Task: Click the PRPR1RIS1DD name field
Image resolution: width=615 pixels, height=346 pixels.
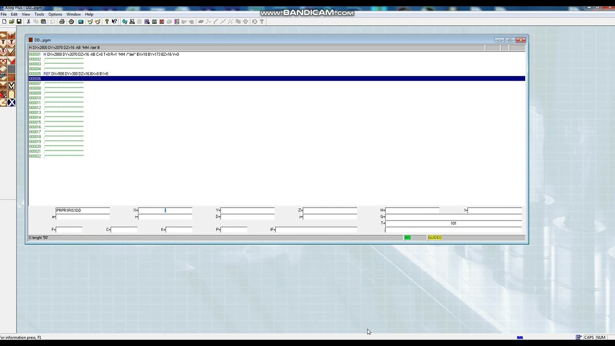Action: 83,210
